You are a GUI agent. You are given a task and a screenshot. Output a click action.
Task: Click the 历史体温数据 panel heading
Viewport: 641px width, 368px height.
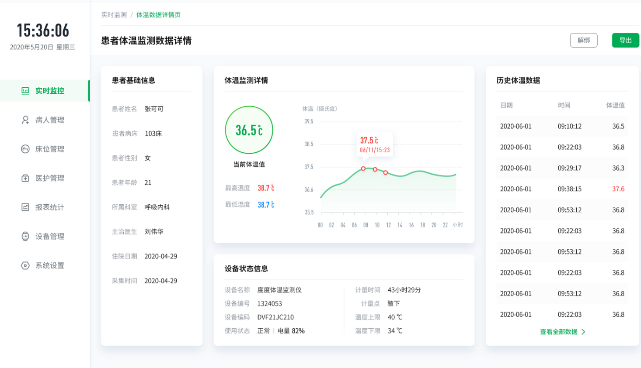[x=518, y=80]
